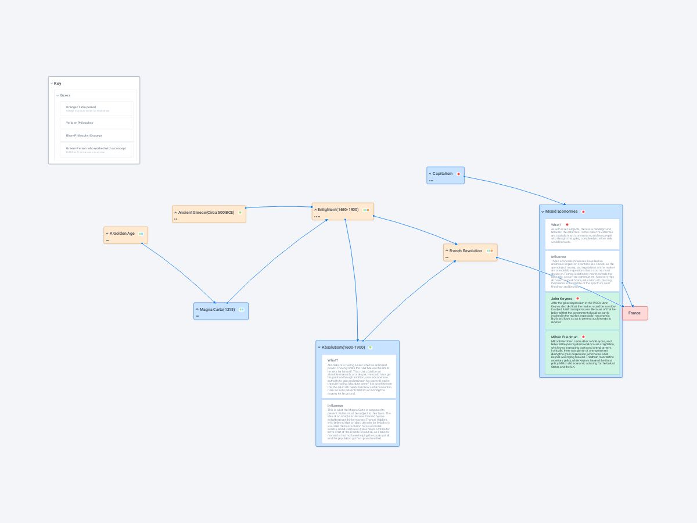Viewport: 697px width, 523px height.
Task: Collapse the Key card chevron
Action: tap(52, 84)
